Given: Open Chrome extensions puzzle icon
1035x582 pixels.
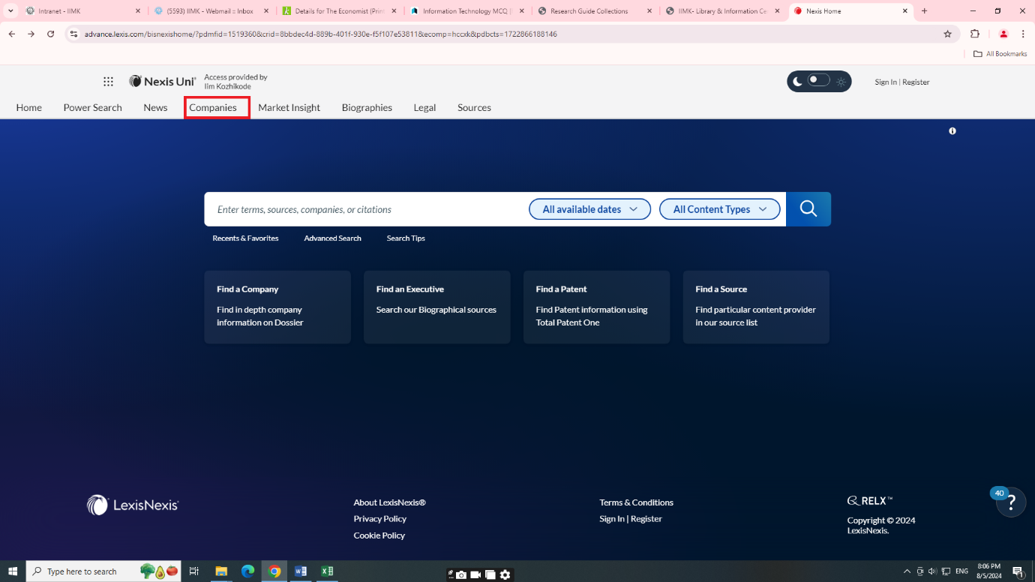Looking at the screenshot, I should (x=975, y=34).
